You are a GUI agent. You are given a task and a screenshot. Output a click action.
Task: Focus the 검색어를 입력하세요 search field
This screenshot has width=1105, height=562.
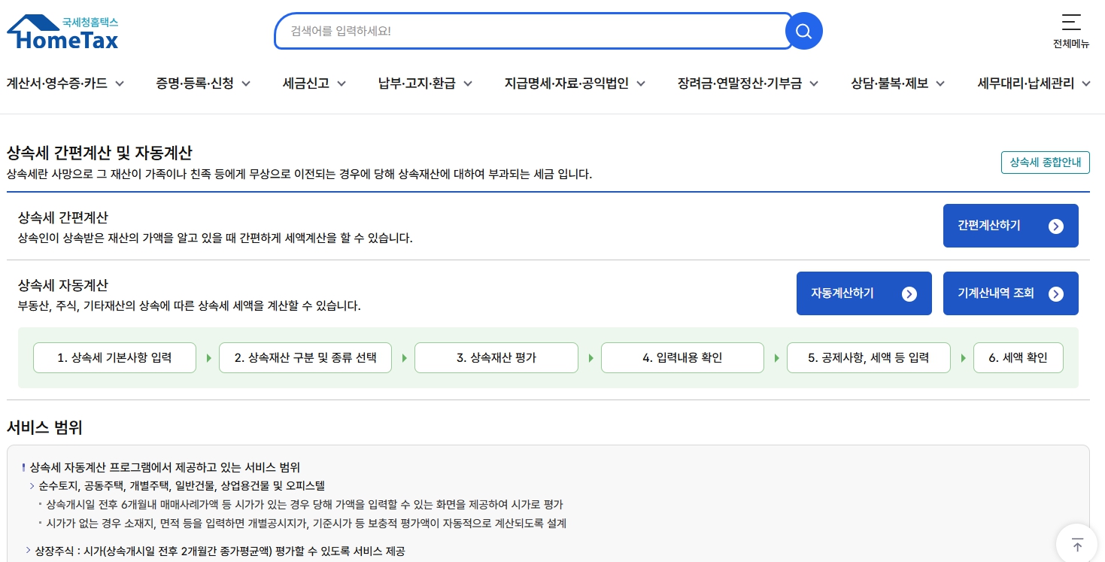point(533,31)
